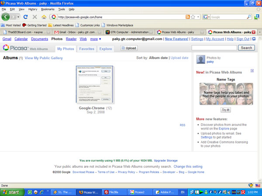The height and width of the screenshot is (196, 262).
Task: Click Change this setting link
Action: [188, 166]
